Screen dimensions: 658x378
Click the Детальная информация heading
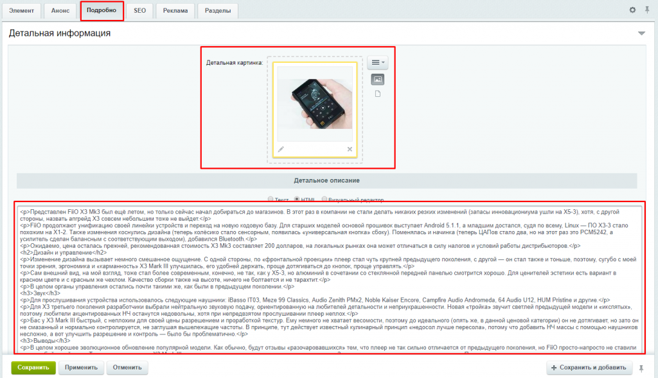pyautogui.click(x=60, y=33)
